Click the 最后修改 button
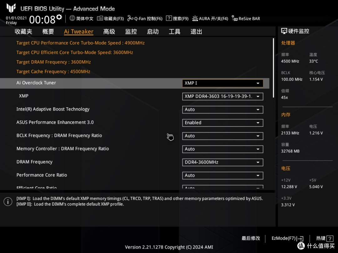 pos(251,238)
